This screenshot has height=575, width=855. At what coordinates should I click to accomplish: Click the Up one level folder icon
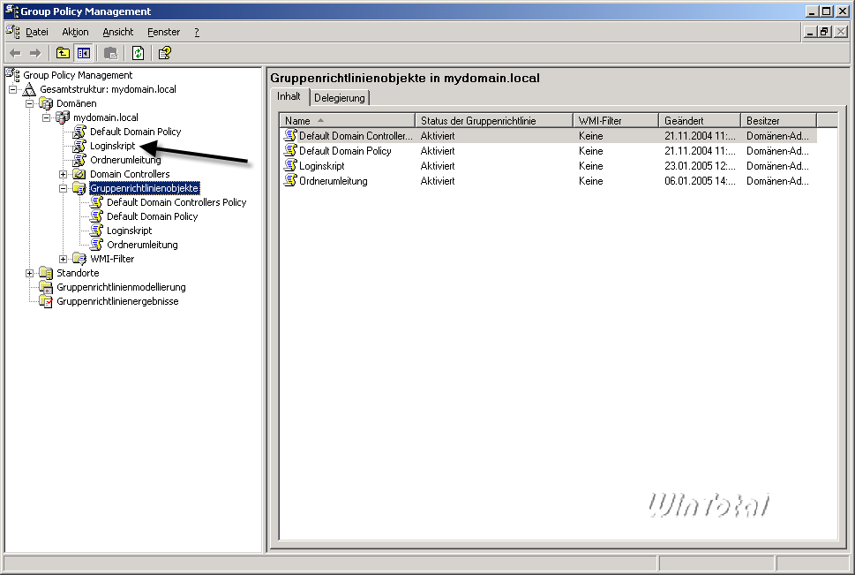(63, 53)
